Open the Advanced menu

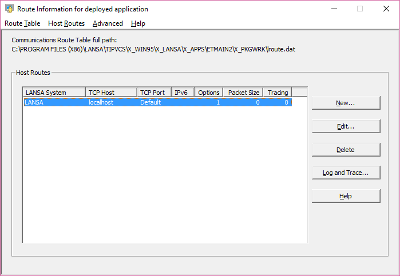108,23
